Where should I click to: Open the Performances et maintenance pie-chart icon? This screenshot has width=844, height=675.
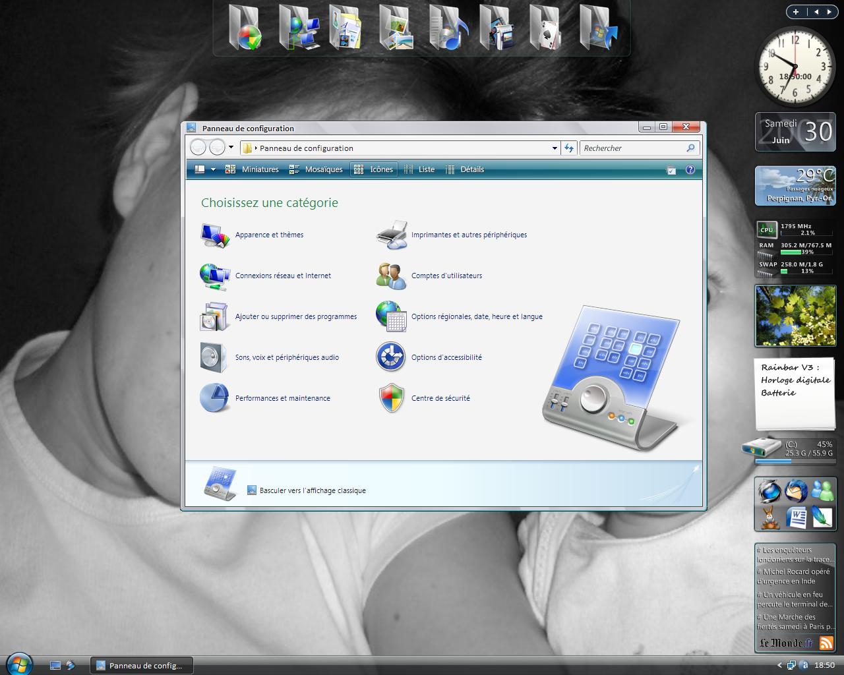point(215,398)
